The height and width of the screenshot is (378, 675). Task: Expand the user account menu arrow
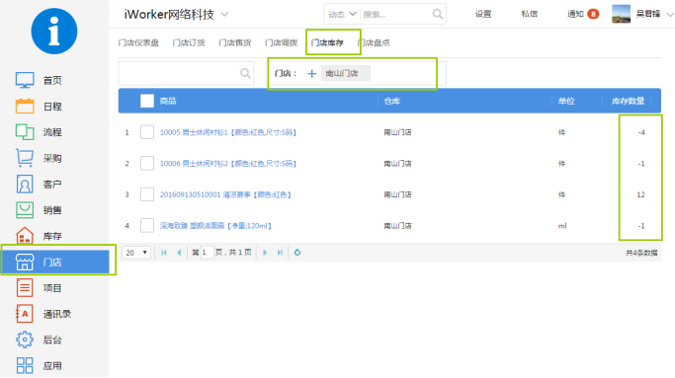[670, 14]
